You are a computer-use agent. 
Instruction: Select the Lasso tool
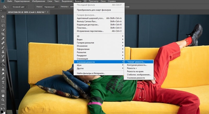pos(3,25)
